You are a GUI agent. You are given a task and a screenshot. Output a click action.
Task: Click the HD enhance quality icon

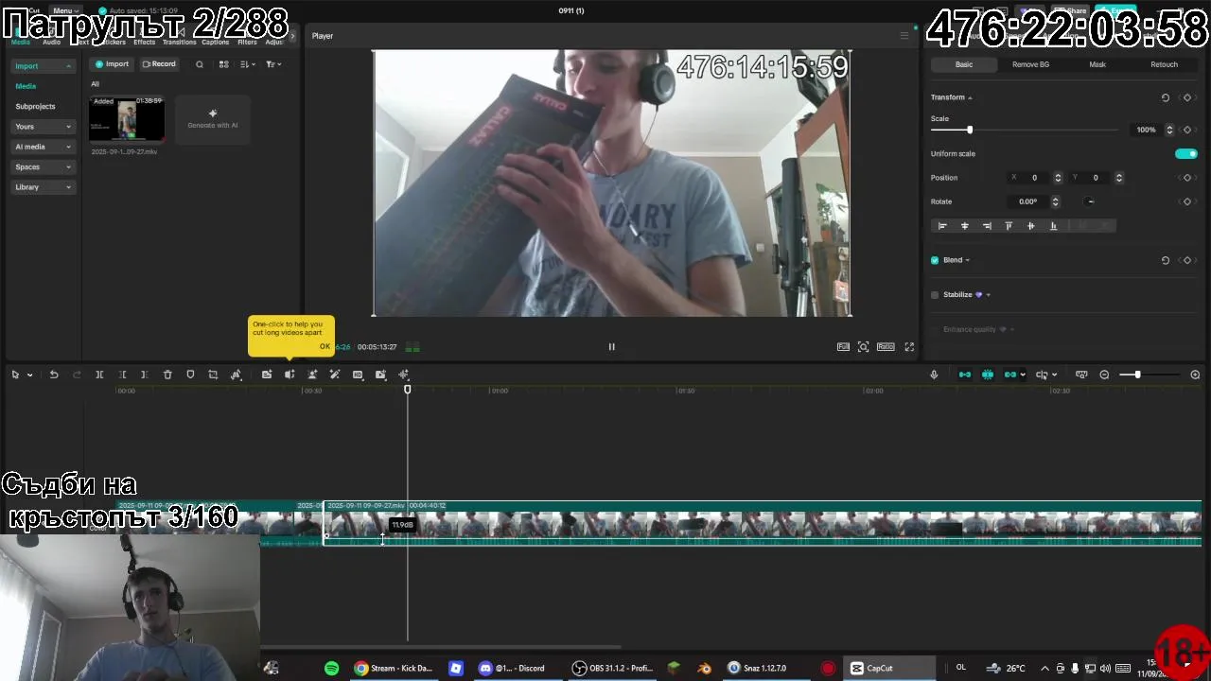pyautogui.click(x=358, y=375)
